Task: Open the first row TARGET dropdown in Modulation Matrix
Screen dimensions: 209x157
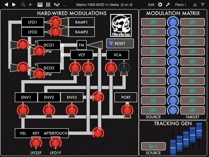Action: click(x=193, y=22)
